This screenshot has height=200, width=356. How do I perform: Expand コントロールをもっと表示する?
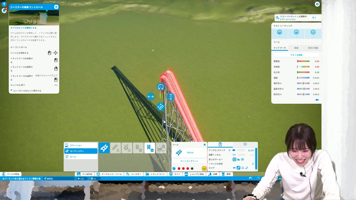(x=26, y=90)
